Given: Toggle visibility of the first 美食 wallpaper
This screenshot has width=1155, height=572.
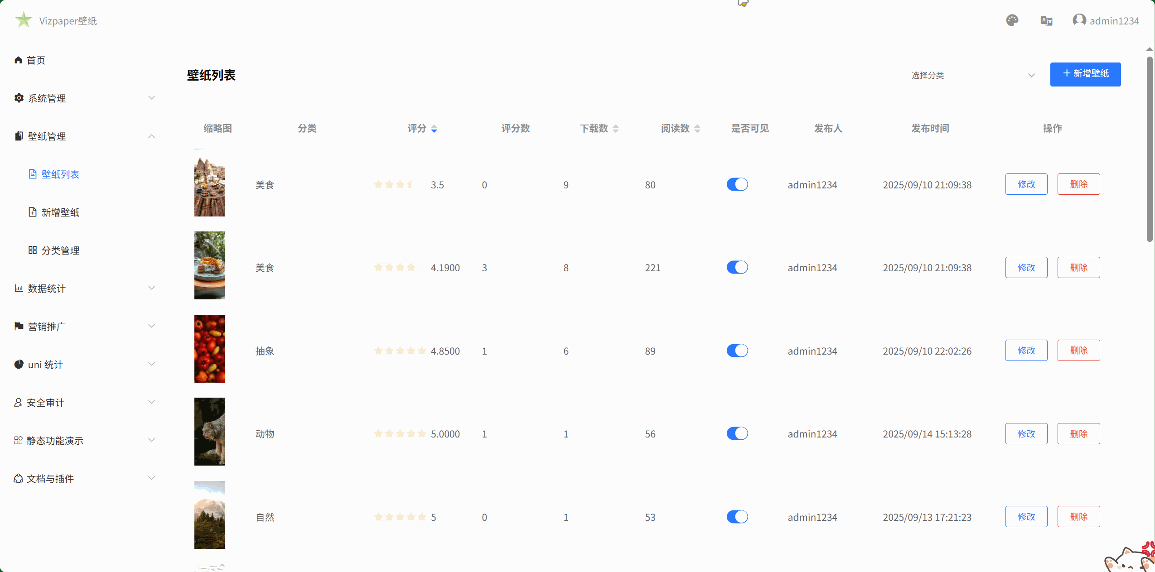Looking at the screenshot, I should [737, 184].
